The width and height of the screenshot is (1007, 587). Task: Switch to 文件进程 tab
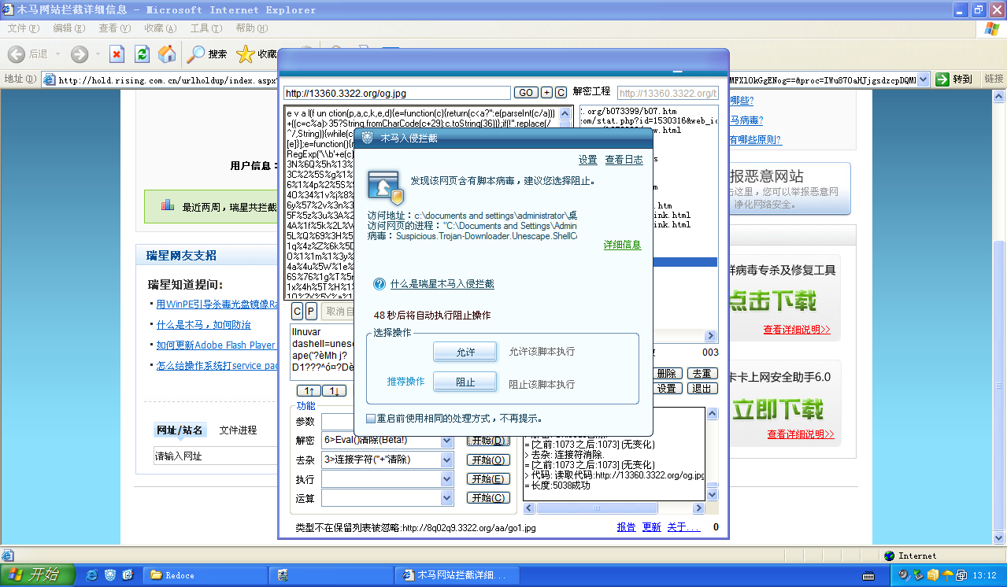coord(238,430)
